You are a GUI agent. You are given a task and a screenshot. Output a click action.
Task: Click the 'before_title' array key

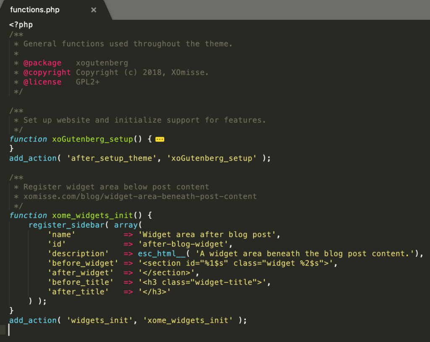(80, 282)
